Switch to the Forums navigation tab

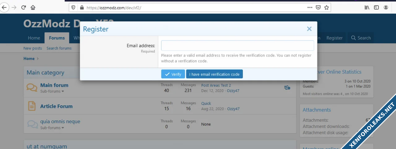click(x=57, y=38)
